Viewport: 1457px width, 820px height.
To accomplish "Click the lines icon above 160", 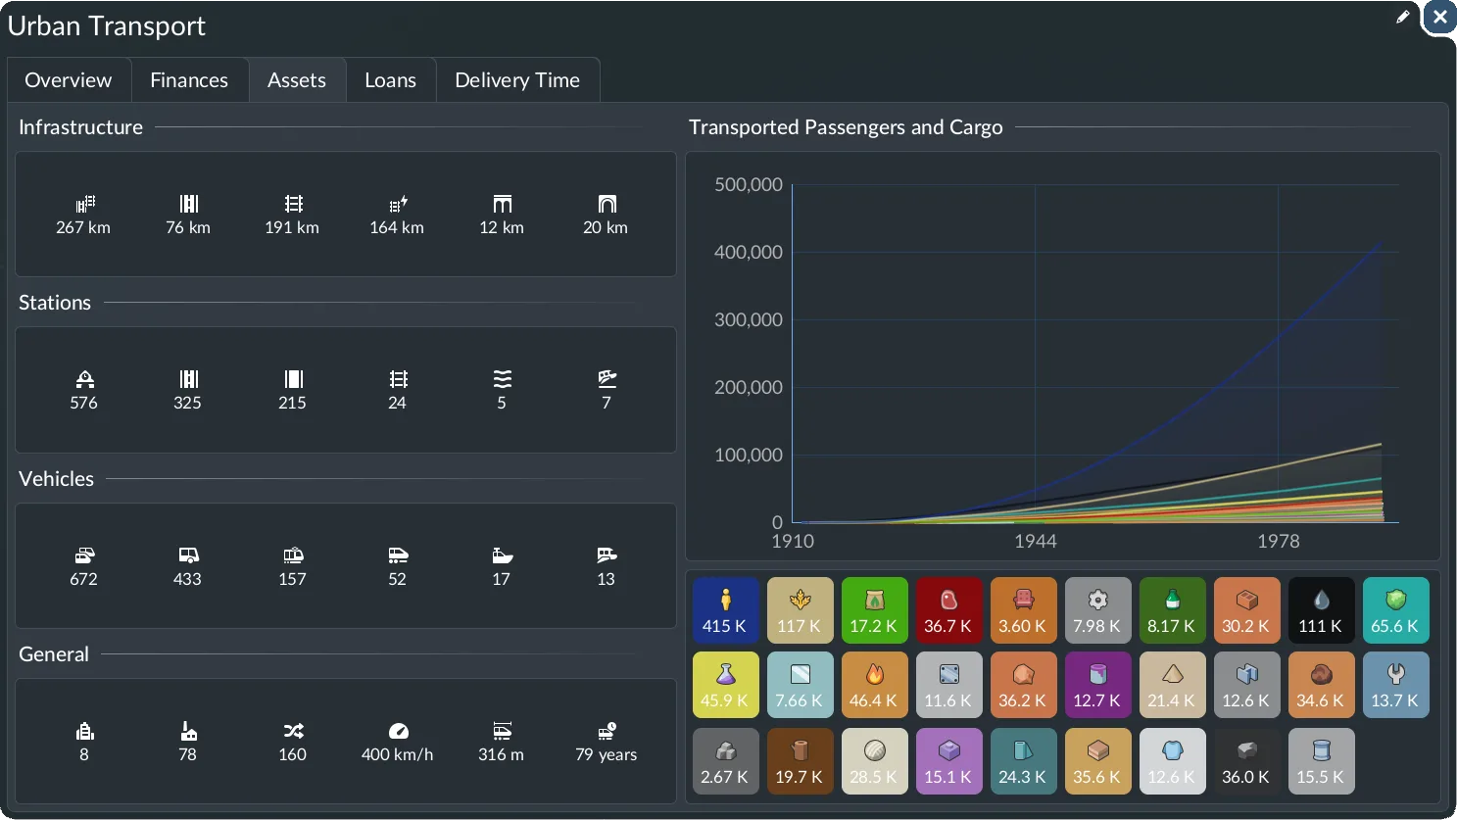I will (x=293, y=731).
